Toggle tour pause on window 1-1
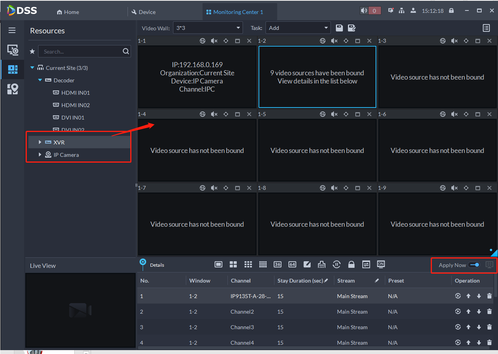The image size is (498, 354). click(203, 41)
